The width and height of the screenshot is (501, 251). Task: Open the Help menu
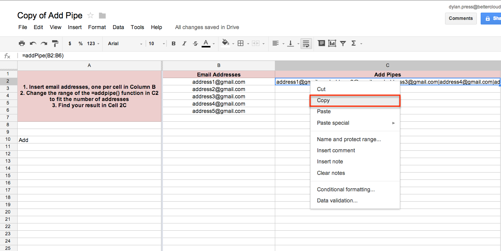click(156, 27)
